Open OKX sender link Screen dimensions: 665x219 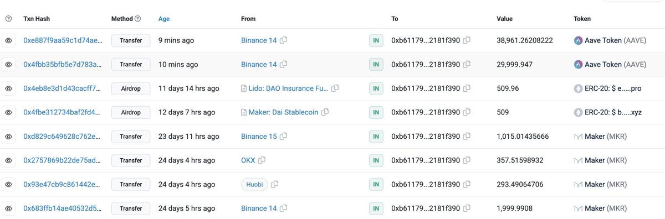[x=248, y=160]
